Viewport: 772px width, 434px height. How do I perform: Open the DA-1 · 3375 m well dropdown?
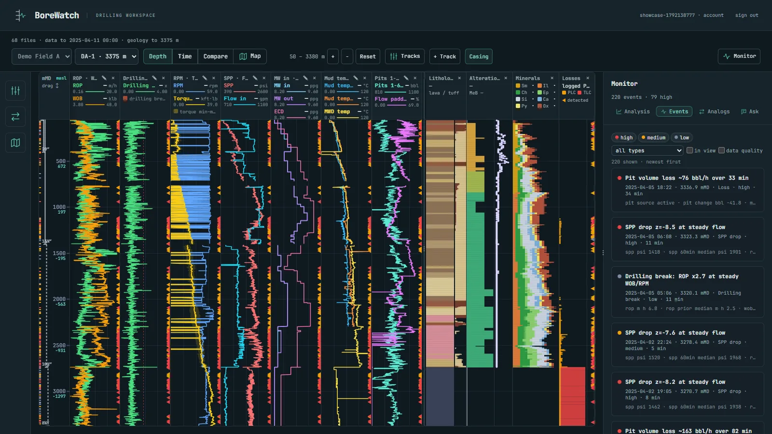[x=107, y=56]
